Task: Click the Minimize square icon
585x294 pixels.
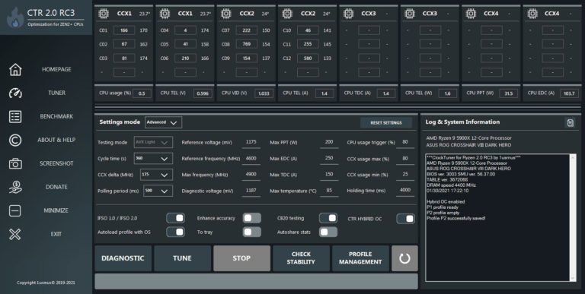Action: pyautogui.click(x=15, y=210)
